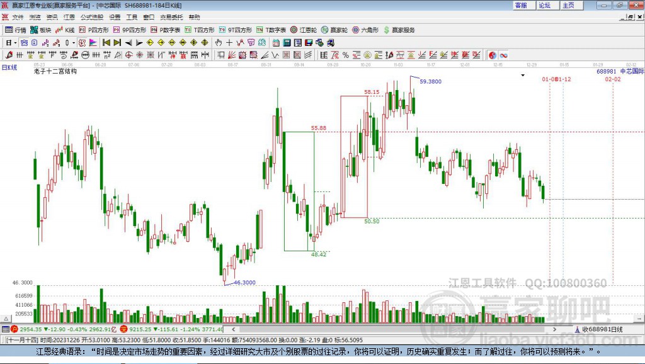The image size is (645, 364).
Task: Click the purple-cyan gradient flag icon
Action: (93, 43)
